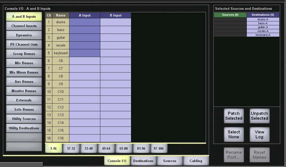The width and height of the screenshot is (286, 167).
Task: Open the Solo Busses page
Action: pos(24,110)
